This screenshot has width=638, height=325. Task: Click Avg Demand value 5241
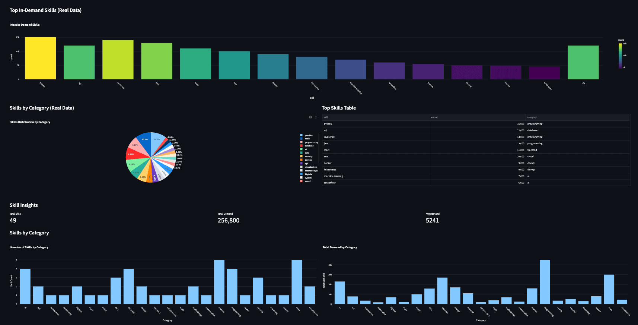pyautogui.click(x=432, y=220)
